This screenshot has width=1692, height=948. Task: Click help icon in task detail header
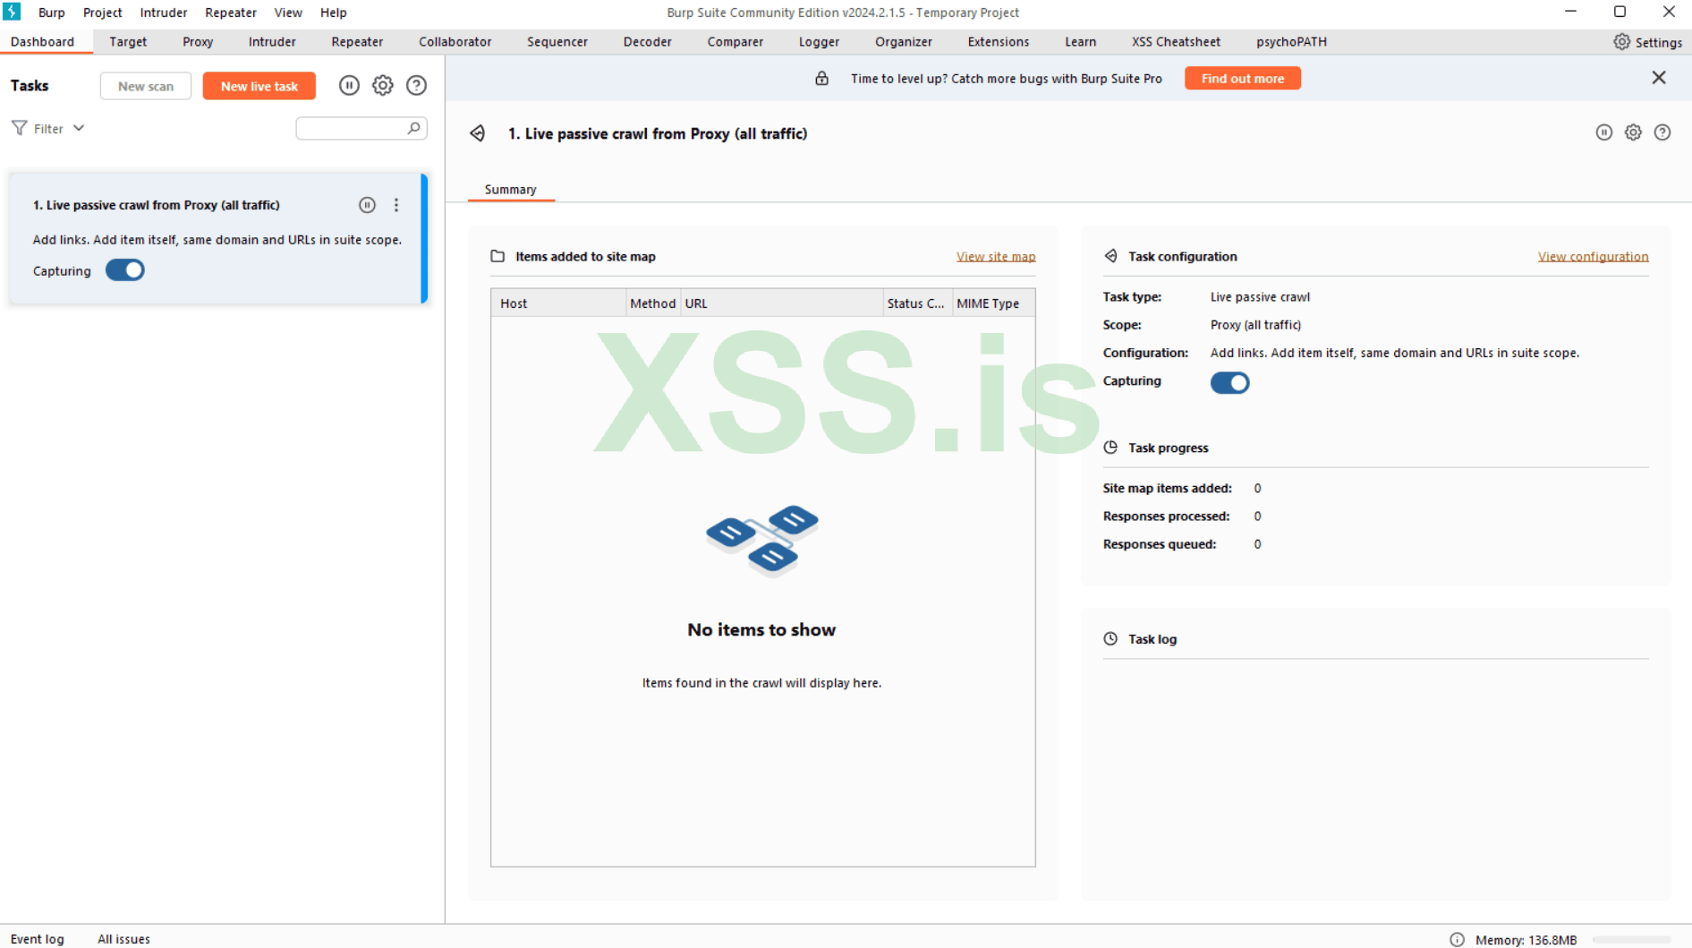click(1662, 132)
